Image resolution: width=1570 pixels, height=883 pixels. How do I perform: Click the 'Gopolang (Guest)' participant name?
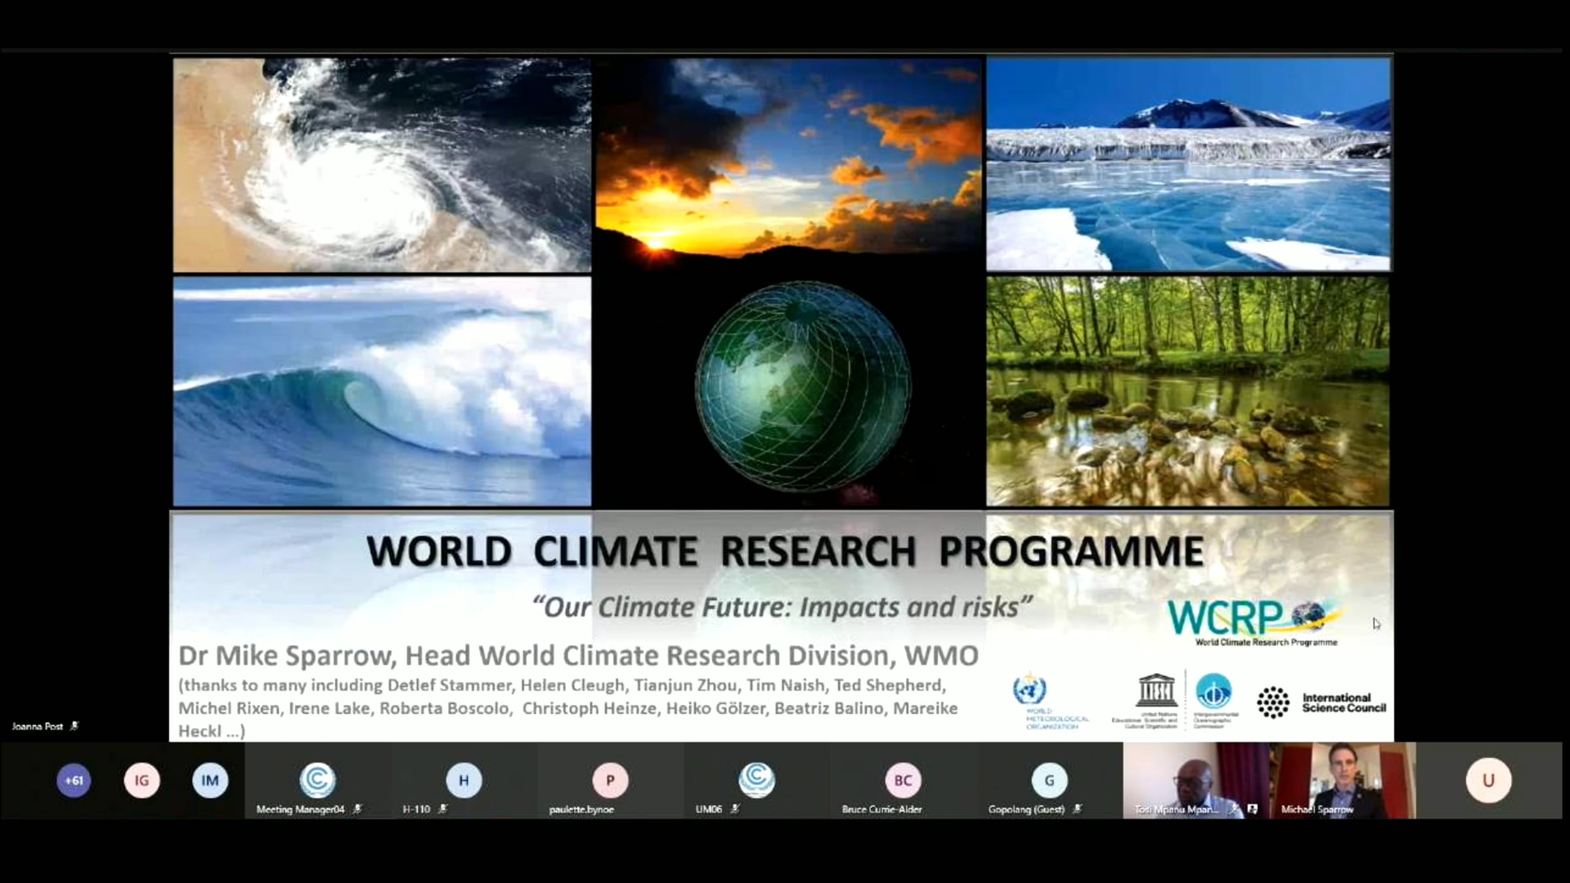(1026, 809)
